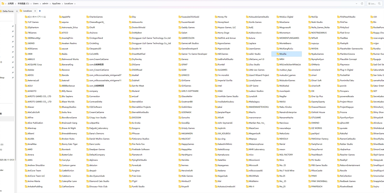Add a new tab with plus icon

tap(40, 11)
